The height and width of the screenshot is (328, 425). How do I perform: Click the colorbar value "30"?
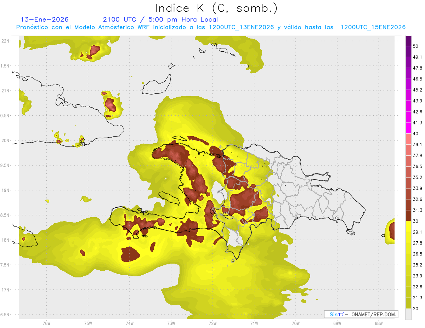[416, 221]
